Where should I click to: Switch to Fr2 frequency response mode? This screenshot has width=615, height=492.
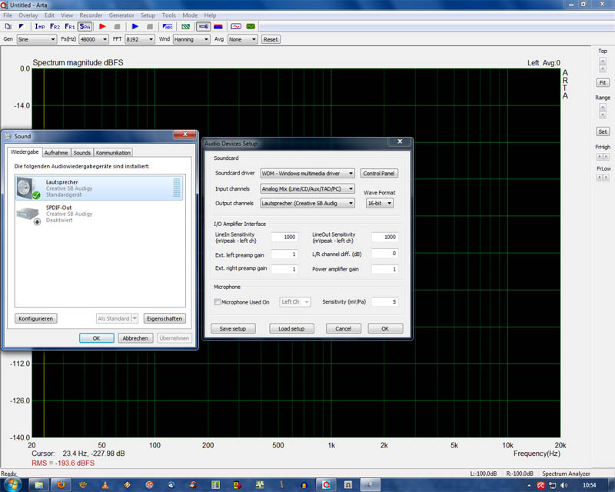tap(55, 26)
